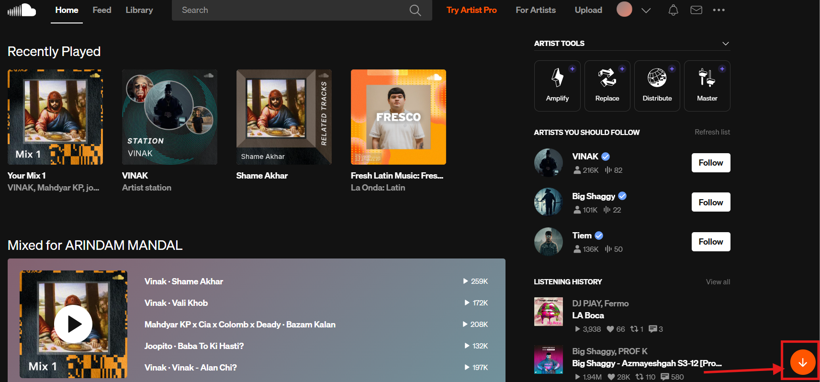Go to For Artists page
Viewport: 820px width, 382px height.
(x=536, y=10)
